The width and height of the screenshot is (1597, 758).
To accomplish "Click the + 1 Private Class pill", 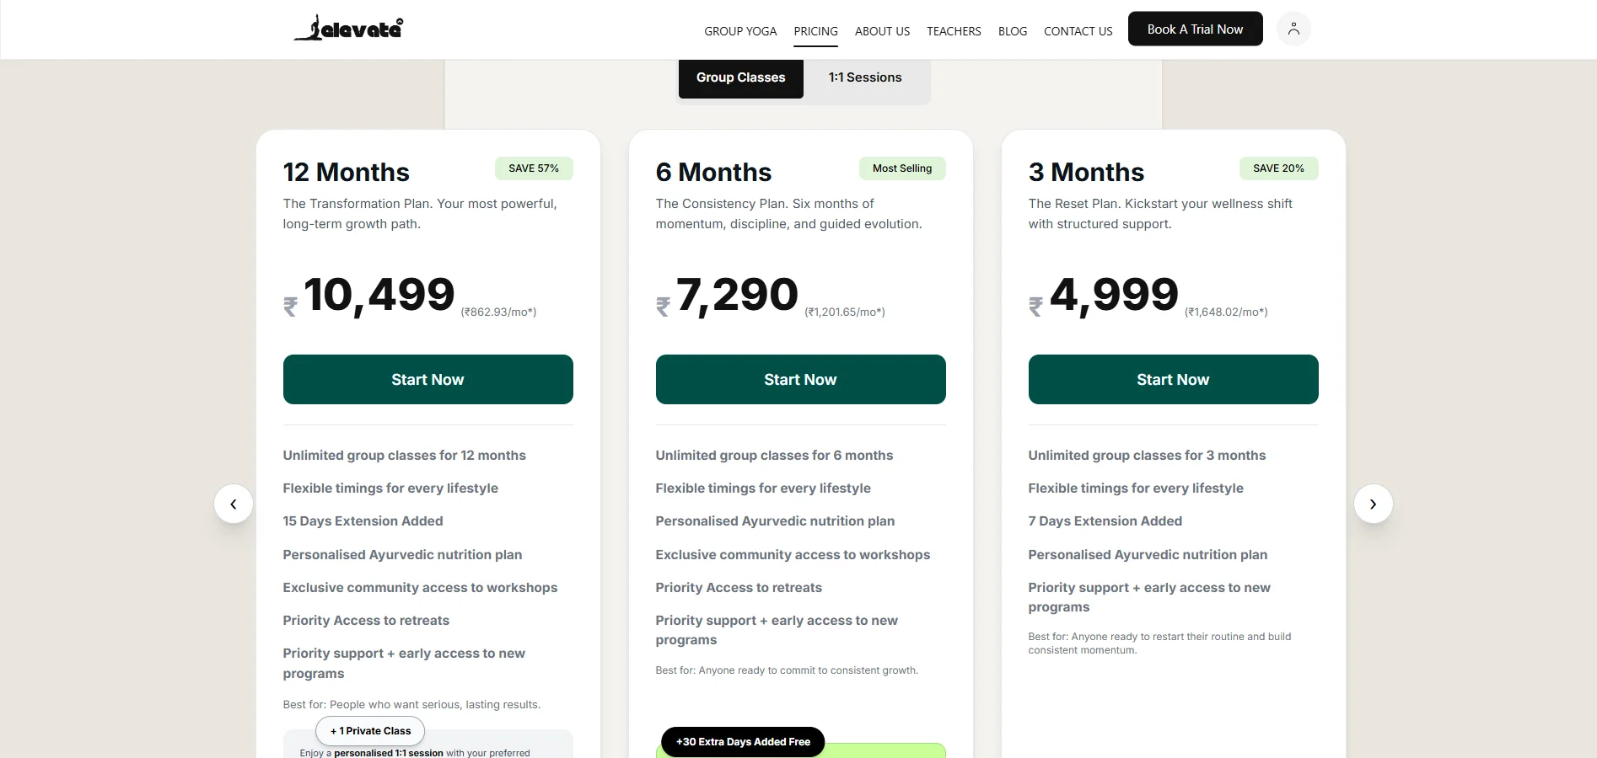I will point(370,731).
